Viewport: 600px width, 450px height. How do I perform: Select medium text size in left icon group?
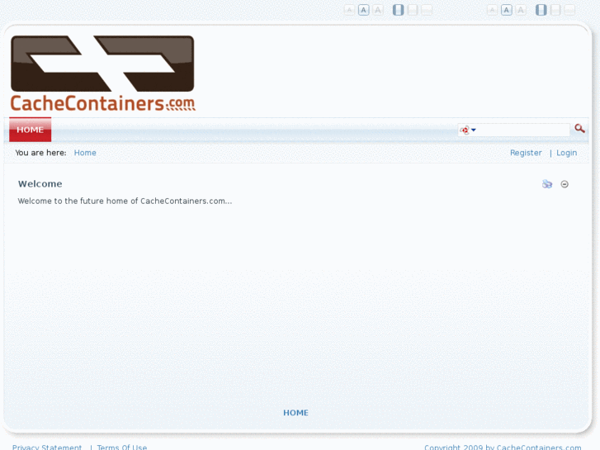363,10
